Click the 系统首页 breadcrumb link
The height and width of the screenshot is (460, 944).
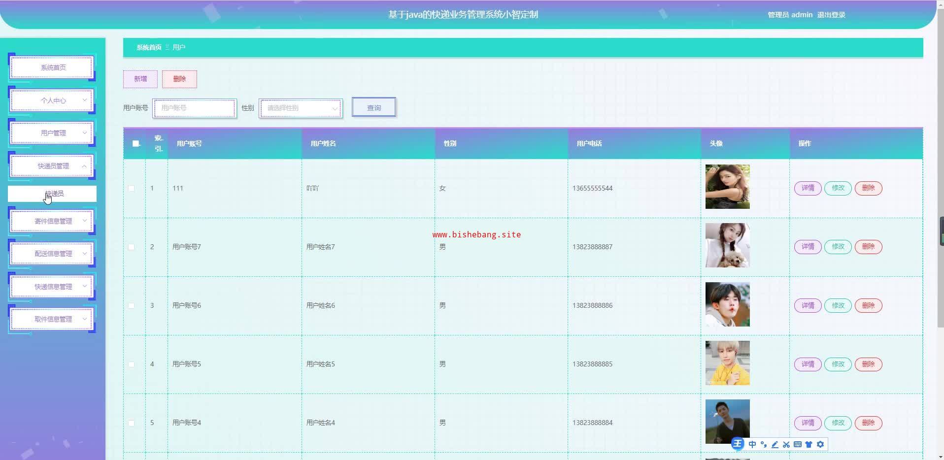pyautogui.click(x=149, y=47)
